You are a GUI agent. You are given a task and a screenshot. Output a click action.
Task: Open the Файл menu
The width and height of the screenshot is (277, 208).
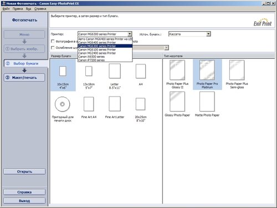(x=6, y=9)
